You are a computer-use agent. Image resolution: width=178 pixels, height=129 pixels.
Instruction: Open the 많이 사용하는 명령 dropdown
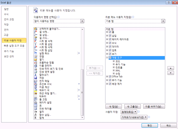tap(82, 21)
